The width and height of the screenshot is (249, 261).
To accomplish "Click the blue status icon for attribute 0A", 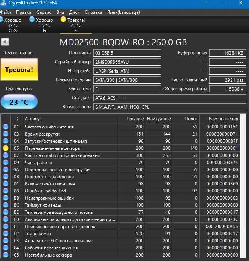I will [x=6, y=170].
